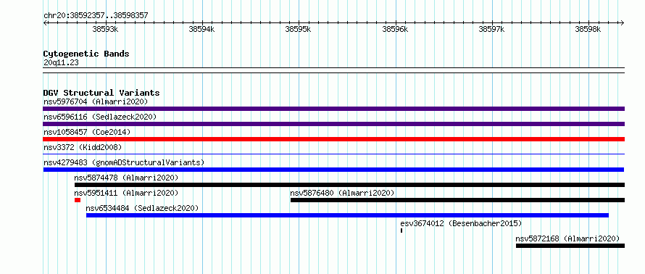Select the blue nsv4279483 variant bar

[333, 170]
